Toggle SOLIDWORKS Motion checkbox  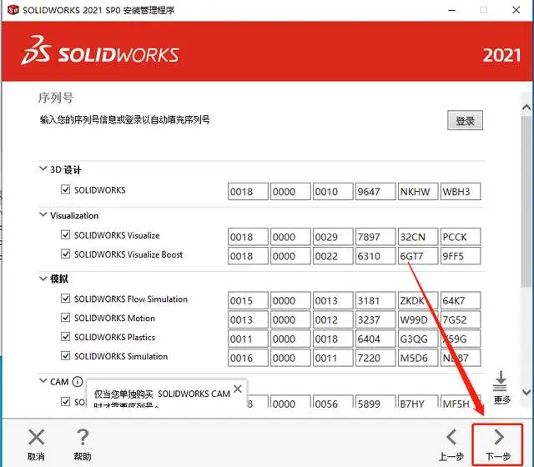coord(65,317)
